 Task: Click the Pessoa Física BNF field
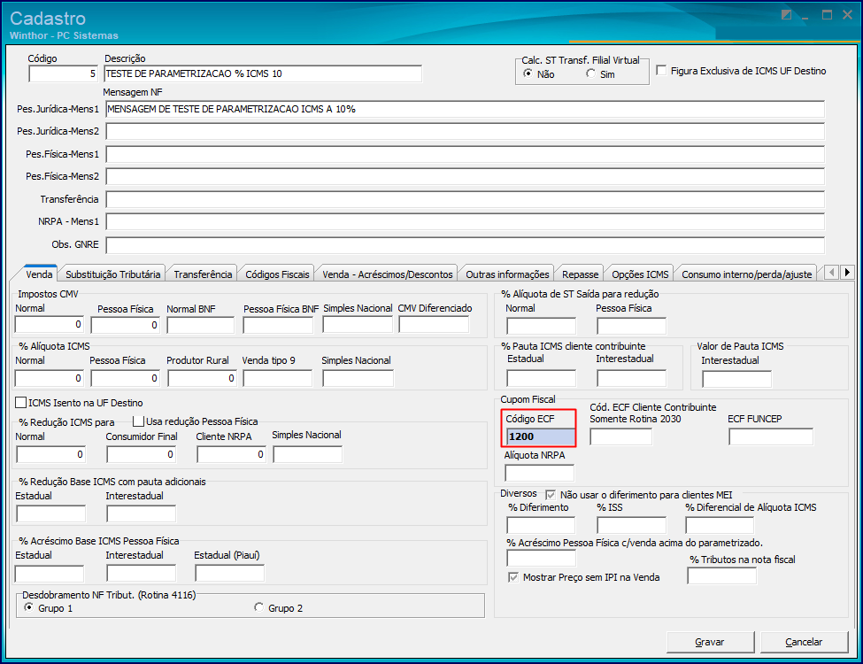coord(277,326)
